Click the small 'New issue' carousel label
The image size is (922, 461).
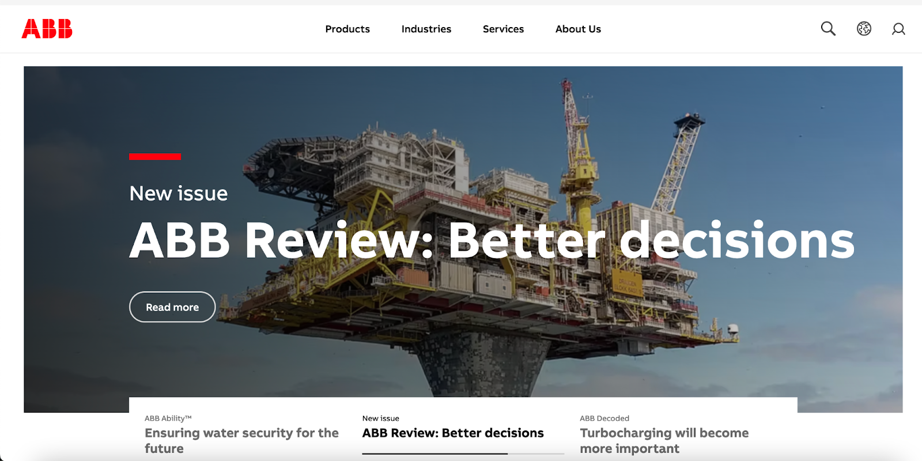pos(381,418)
